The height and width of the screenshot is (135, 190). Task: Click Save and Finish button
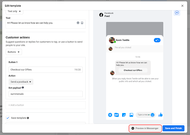click(x=173, y=128)
